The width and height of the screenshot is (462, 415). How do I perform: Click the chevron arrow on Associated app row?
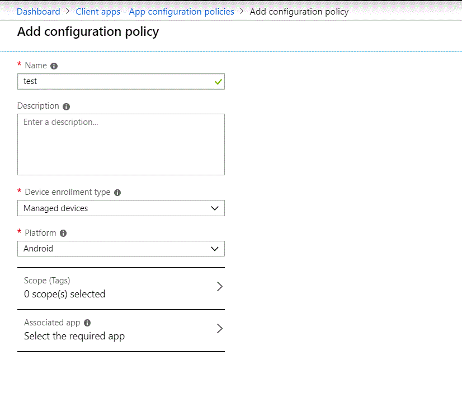coord(219,329)
